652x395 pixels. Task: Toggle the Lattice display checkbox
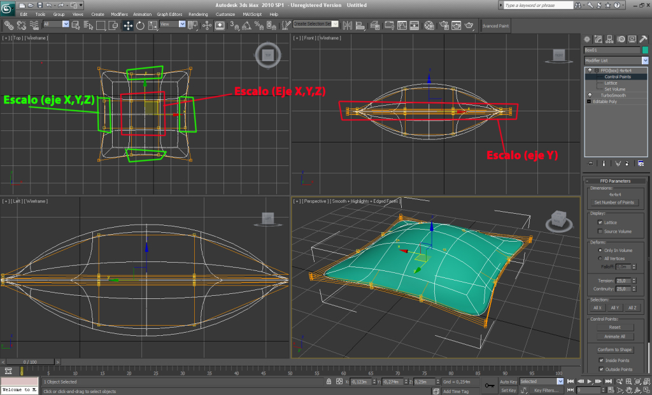pos(600,223)
